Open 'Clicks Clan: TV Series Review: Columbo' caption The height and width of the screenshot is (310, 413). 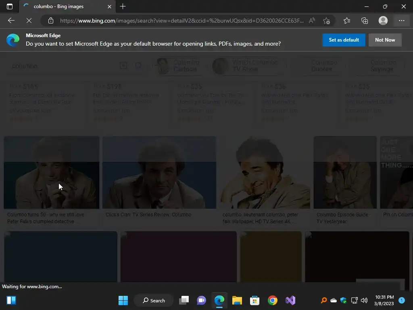148,215
